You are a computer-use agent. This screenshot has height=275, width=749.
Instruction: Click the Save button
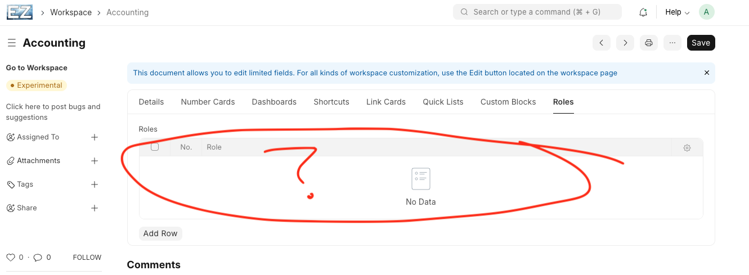pyautogui.click(x=701, y=43)
